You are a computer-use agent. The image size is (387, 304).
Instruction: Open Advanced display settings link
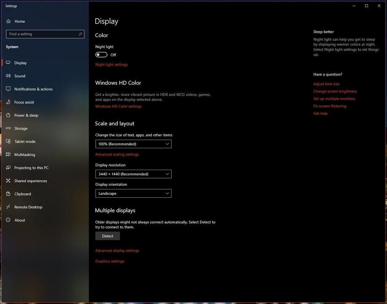tap(117, 251)
